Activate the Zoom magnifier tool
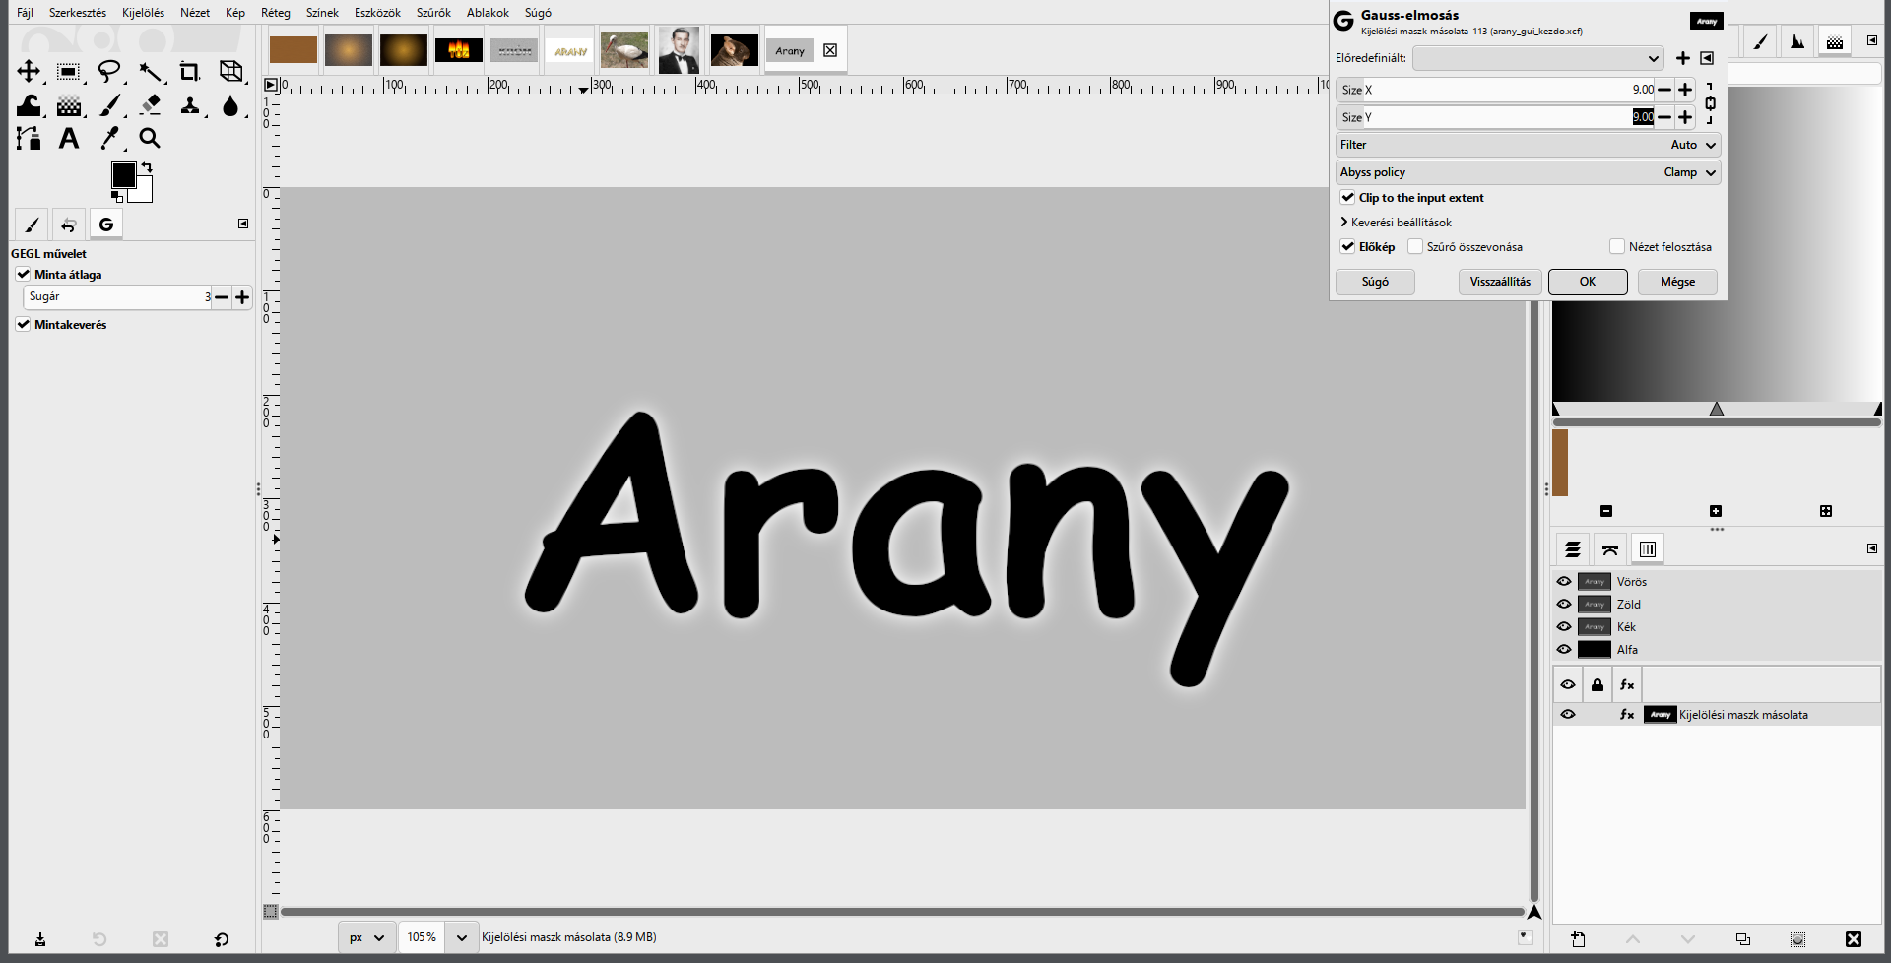Viewport: 1891px width, 963px height. coord(150,139)
